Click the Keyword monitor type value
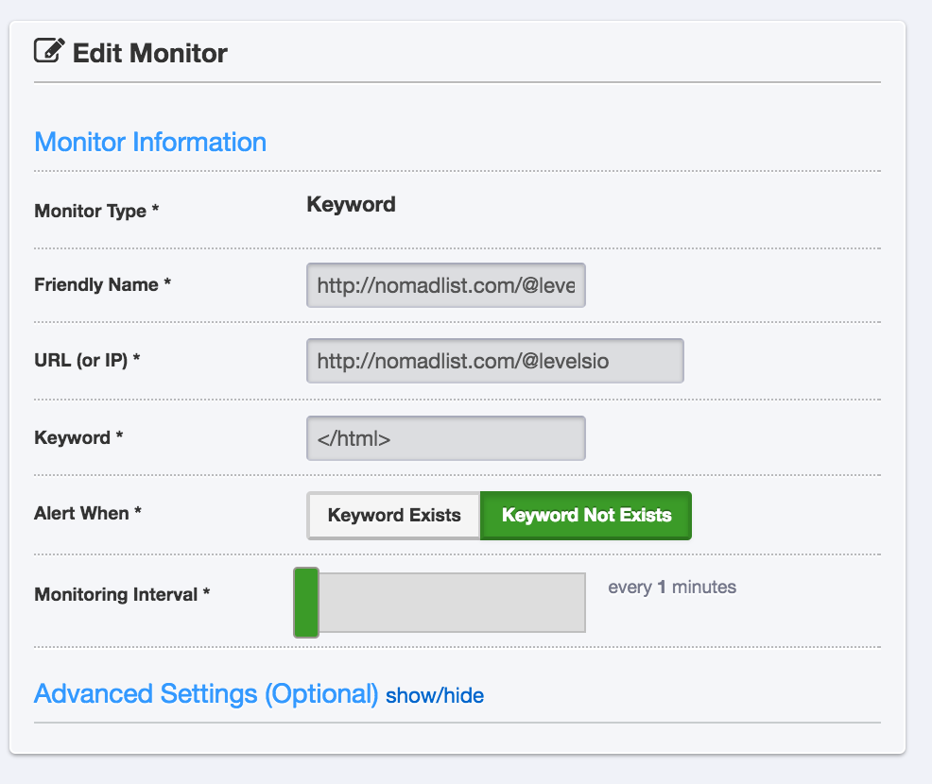 (352, 204)
